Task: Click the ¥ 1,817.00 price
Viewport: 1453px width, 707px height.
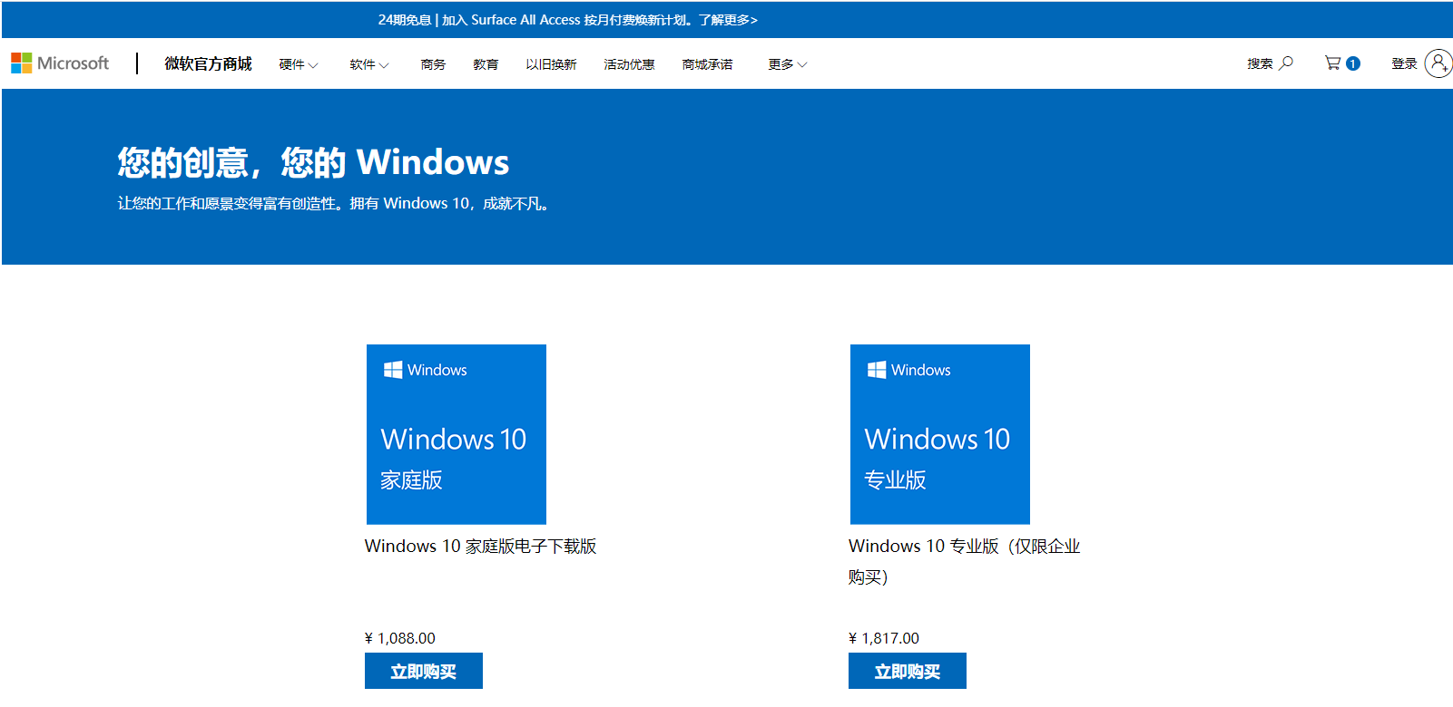Action: click(884, 638)
